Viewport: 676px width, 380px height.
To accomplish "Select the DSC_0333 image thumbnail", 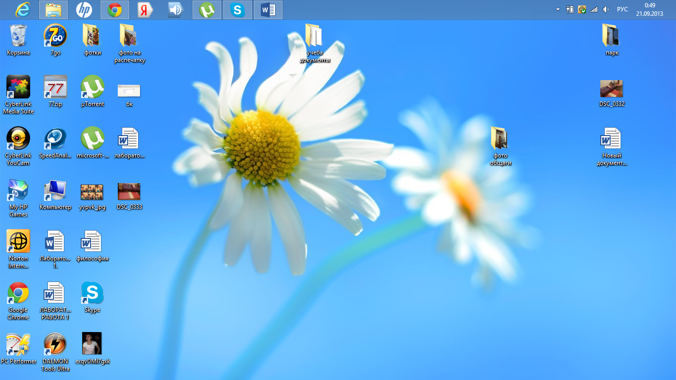I will (x=129, y=196).
